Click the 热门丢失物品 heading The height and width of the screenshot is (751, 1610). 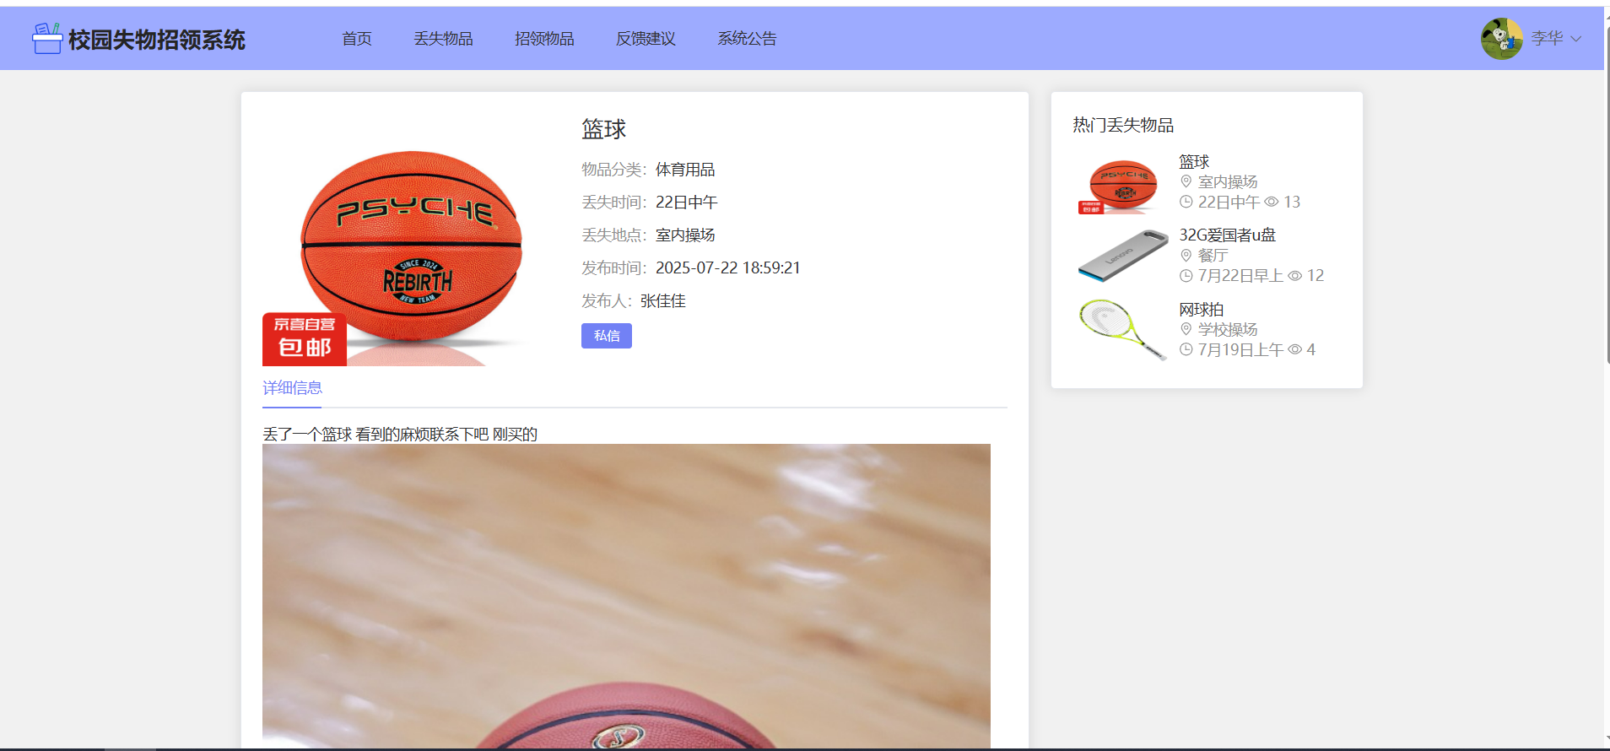point(1123,126)
